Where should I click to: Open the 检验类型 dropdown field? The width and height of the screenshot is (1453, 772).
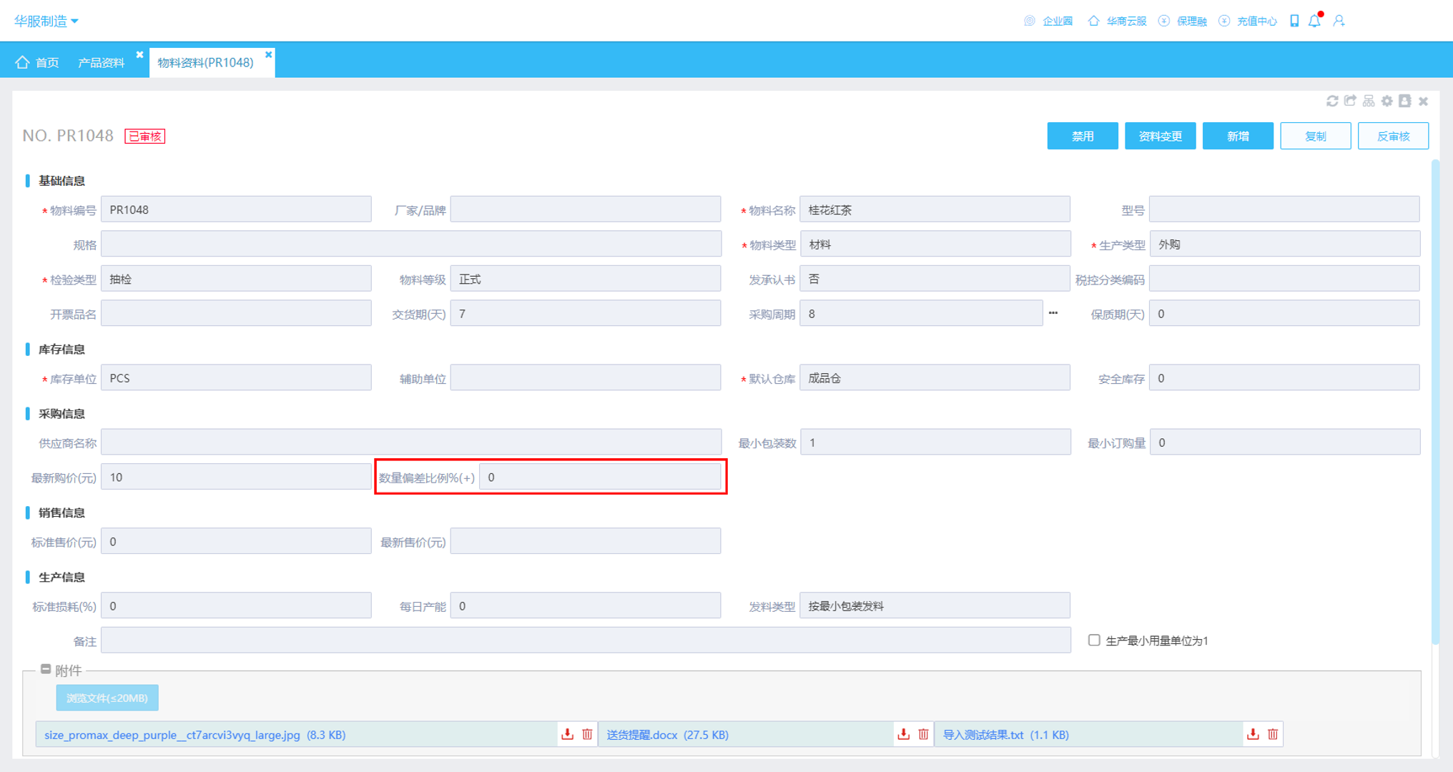(236, 279)
